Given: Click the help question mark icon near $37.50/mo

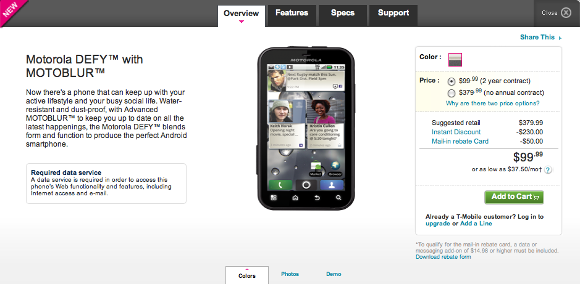Looking at the screenshot, I should click(548, 169).
